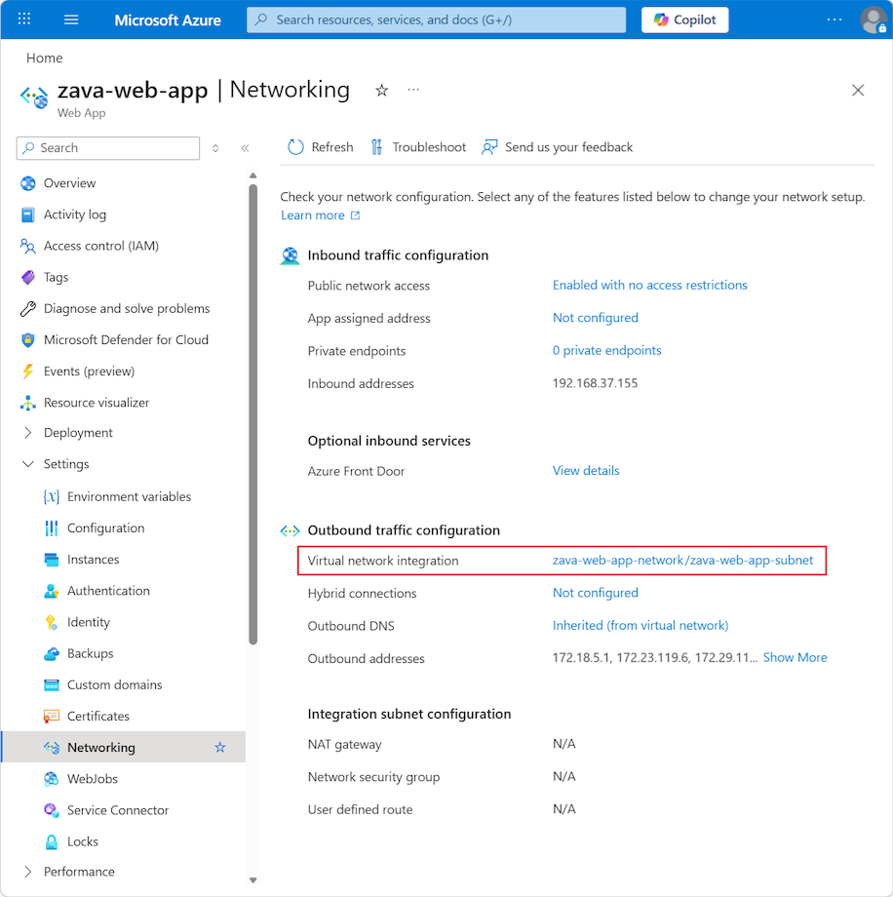Open Overview in the sidebar
Viewport: 893px width, 897px height.
click(70, 183)
